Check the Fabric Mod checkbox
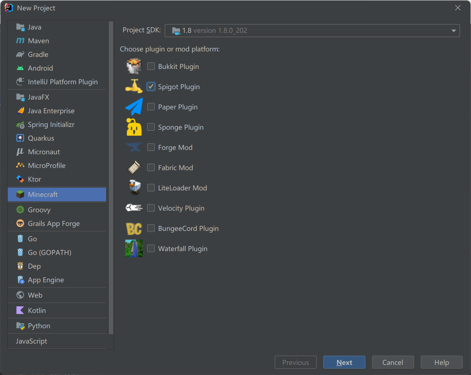This screenshot has width=471, height=375. (x=151, y=168)
